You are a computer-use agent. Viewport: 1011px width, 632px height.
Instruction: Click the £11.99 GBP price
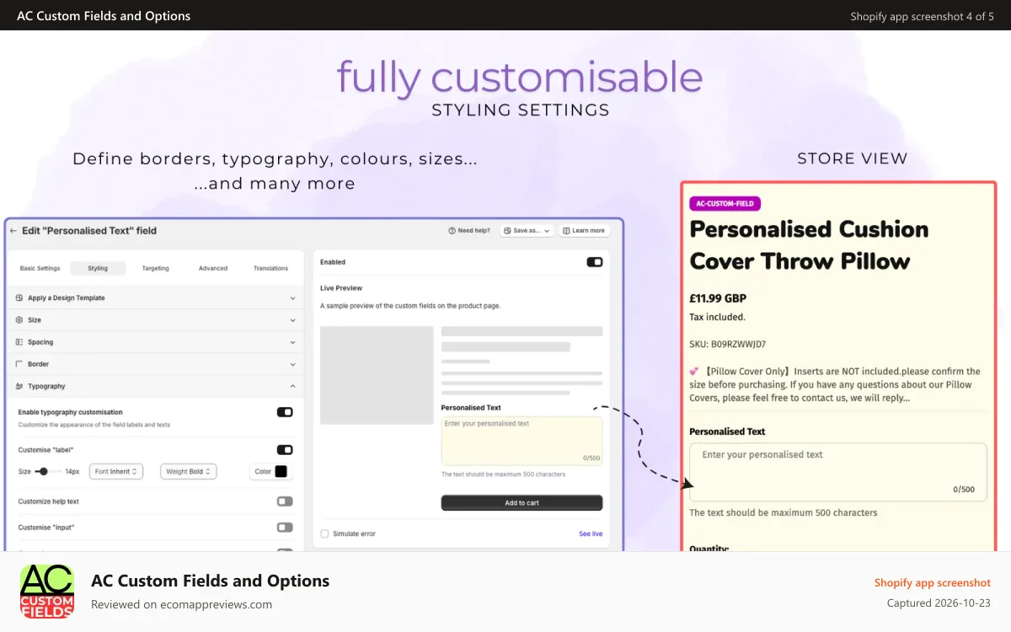pos(718,298)
